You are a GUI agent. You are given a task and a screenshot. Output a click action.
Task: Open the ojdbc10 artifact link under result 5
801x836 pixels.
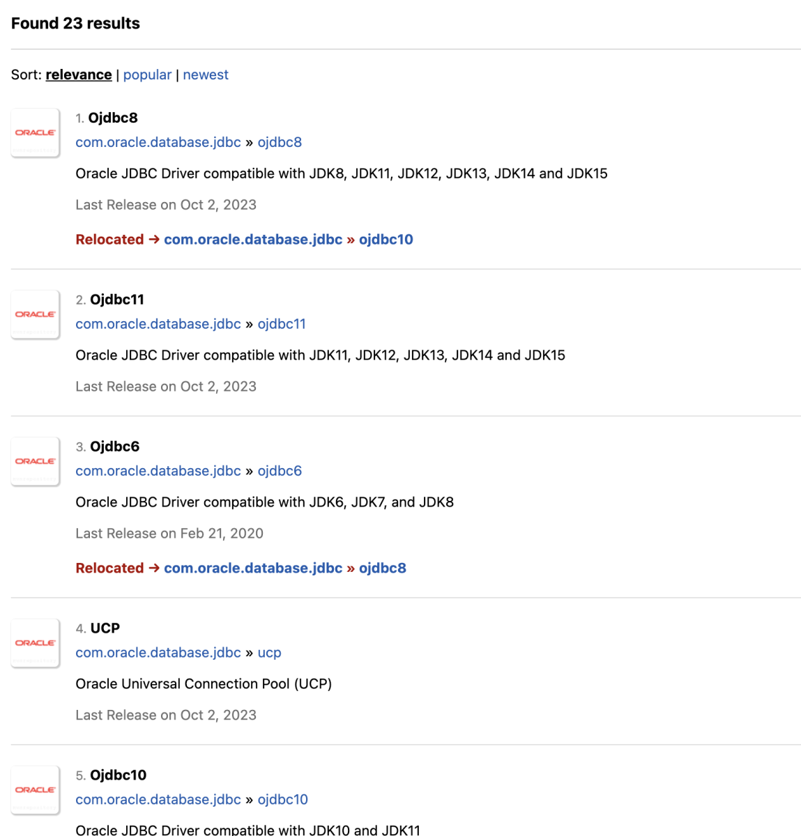[x=283, y=800]
